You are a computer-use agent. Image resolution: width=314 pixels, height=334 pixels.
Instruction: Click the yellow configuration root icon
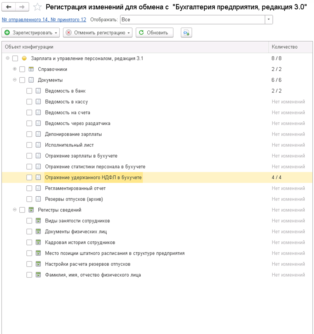coord(24,58)
